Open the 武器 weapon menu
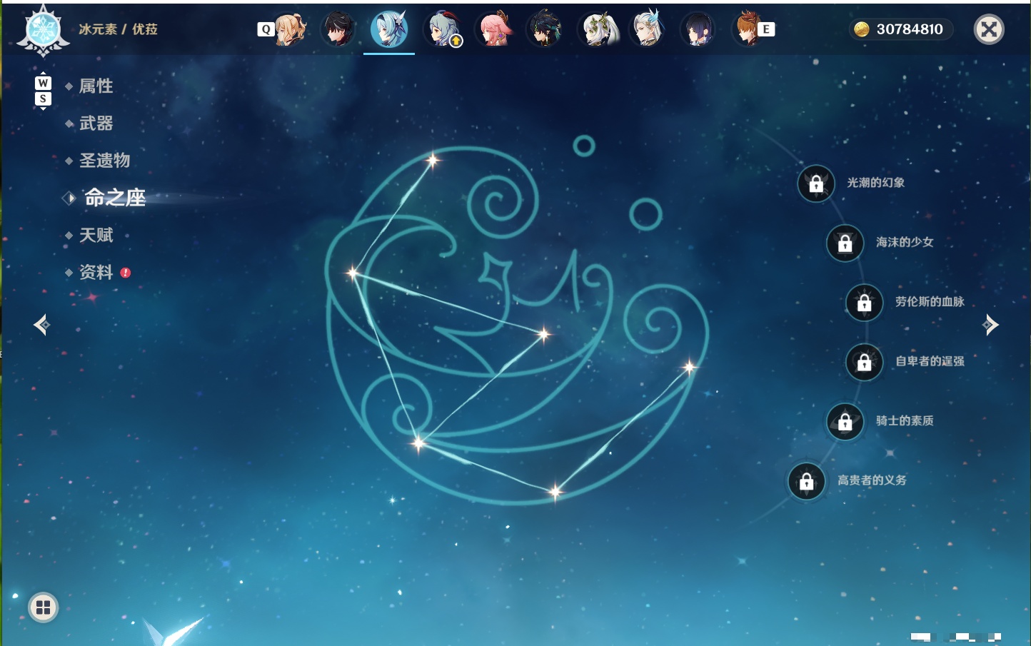 click(x=96, y=123)
